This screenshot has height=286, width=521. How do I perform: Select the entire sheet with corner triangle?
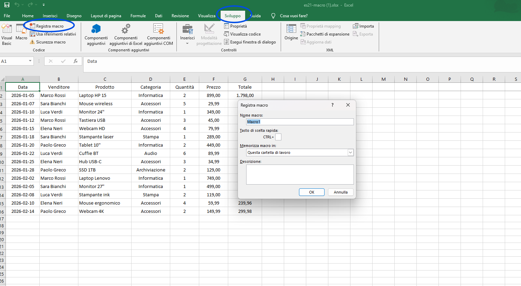3,79
